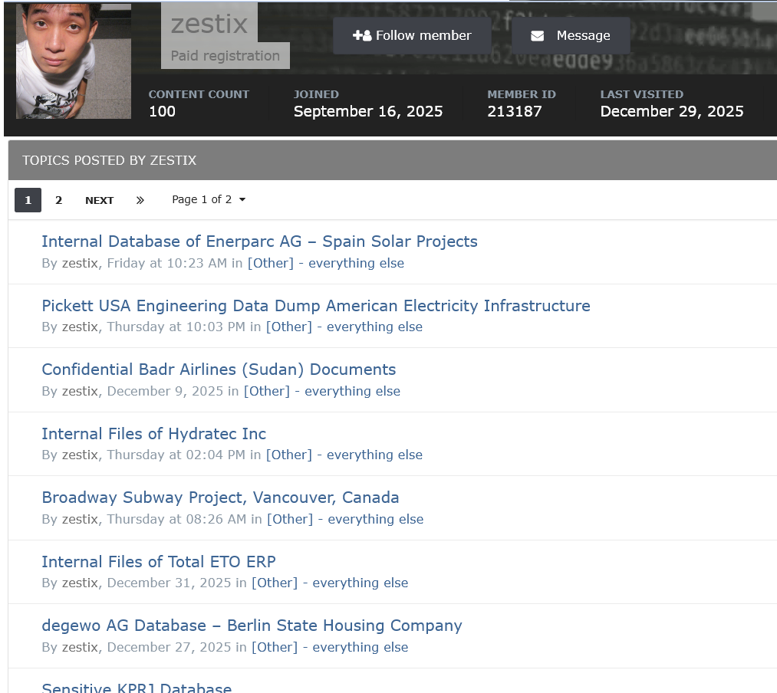View the Confidential Badr Airlines Sudan Documents thread

pos(219,369)
